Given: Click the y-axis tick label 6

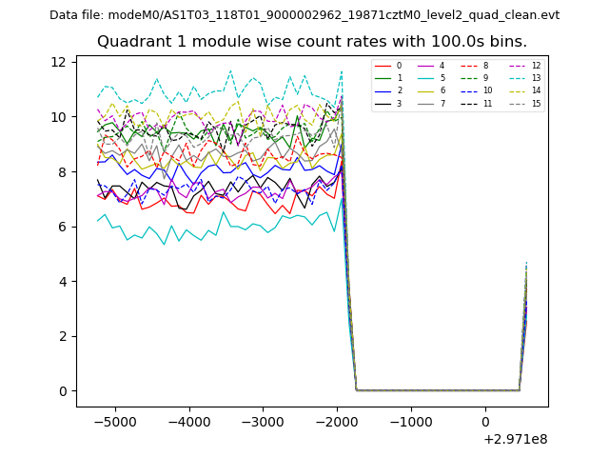Looking at the screenshot, I should pyautogui.click(x=62, y=227).
